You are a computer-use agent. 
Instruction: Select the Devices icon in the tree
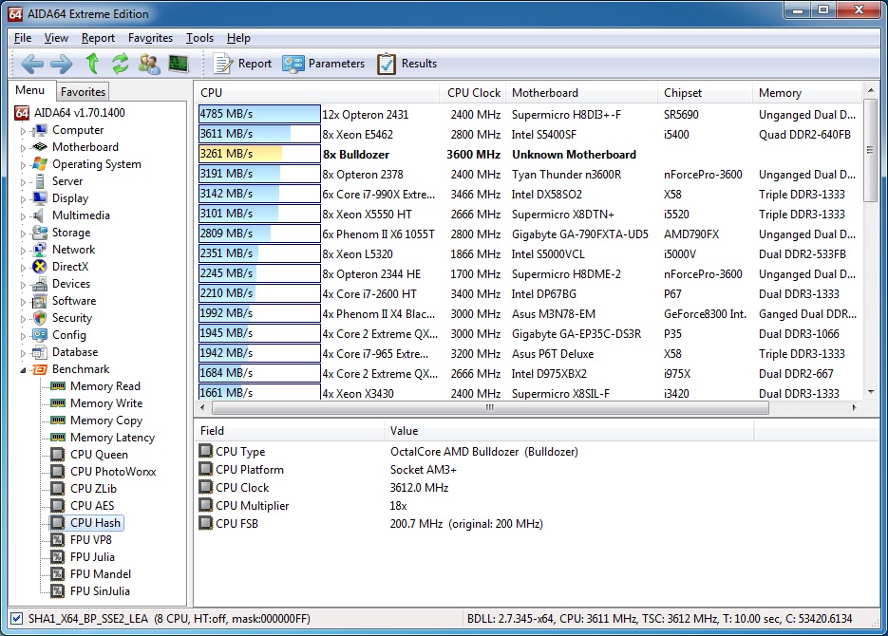40,284
